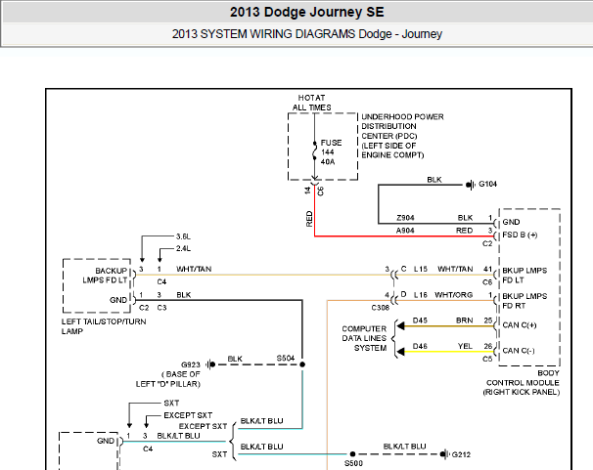Click the 'HOT AT ALL TIMES' label
The width and height of the screenshot is (593, 470).
(x=311, y=103)
